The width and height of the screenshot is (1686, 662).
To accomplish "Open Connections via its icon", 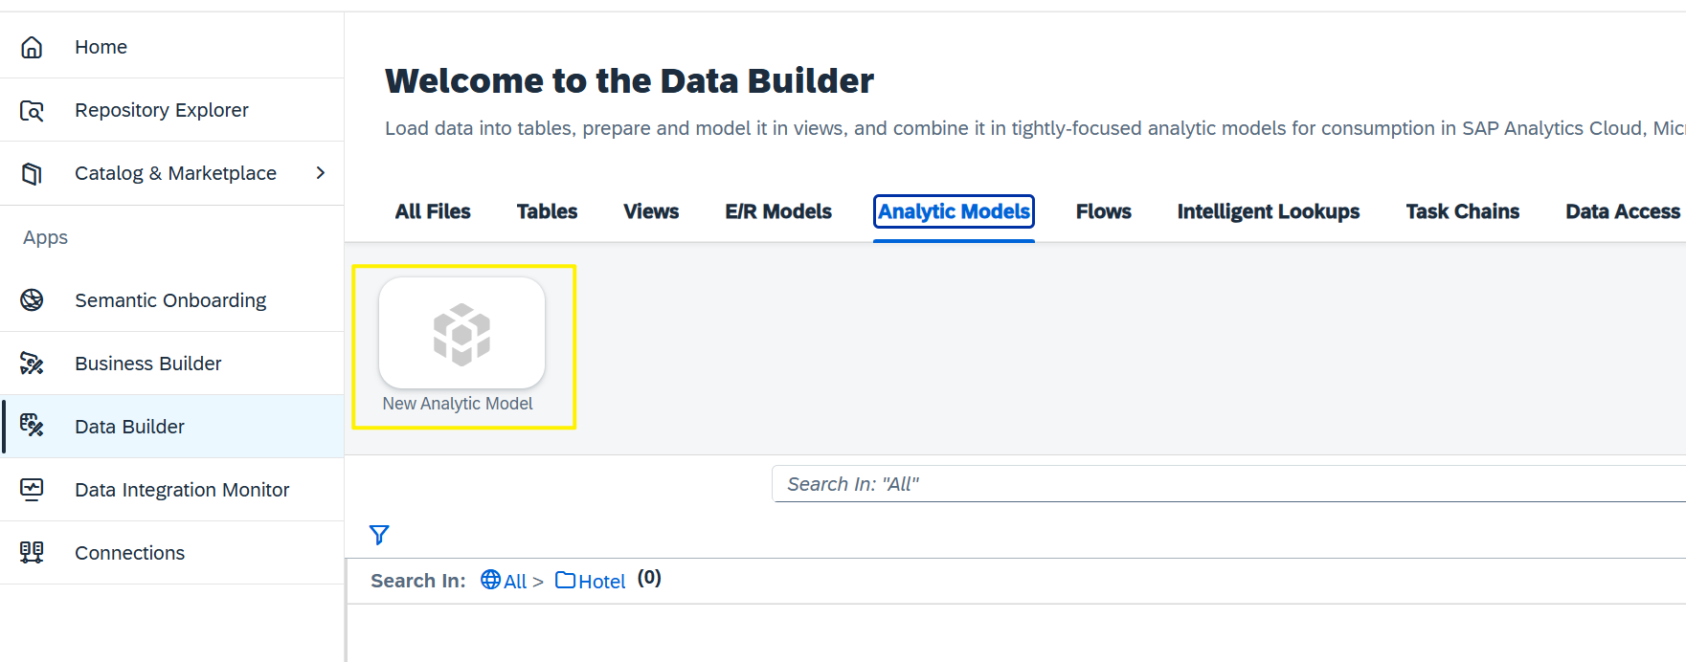I will pos(32,553).
